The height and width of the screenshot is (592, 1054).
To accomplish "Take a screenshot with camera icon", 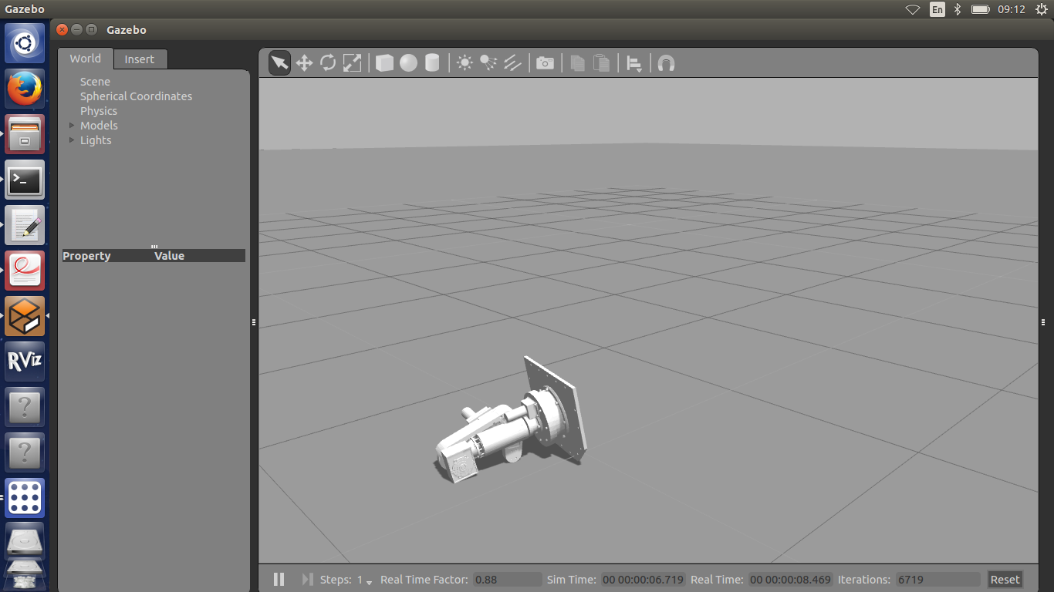I will [545, 63].
